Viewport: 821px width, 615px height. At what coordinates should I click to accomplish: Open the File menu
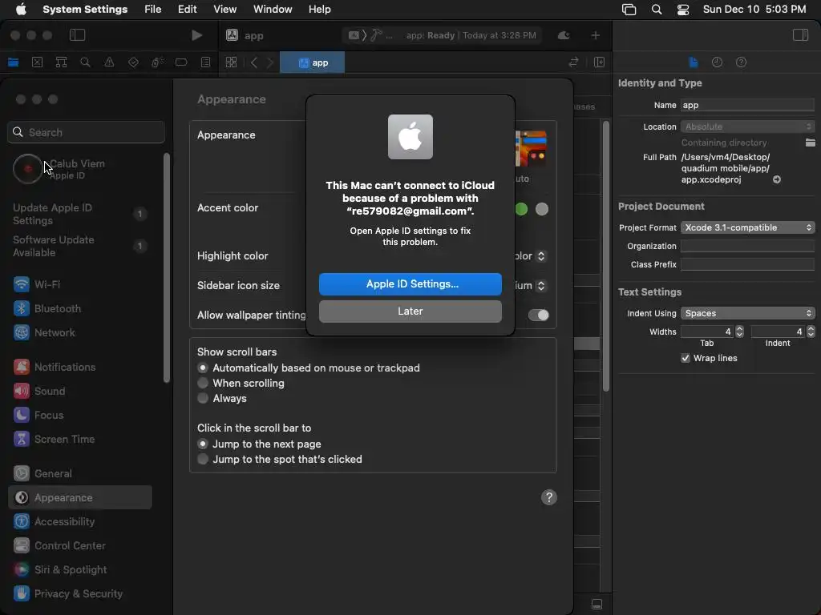click(x=153, y=10)
